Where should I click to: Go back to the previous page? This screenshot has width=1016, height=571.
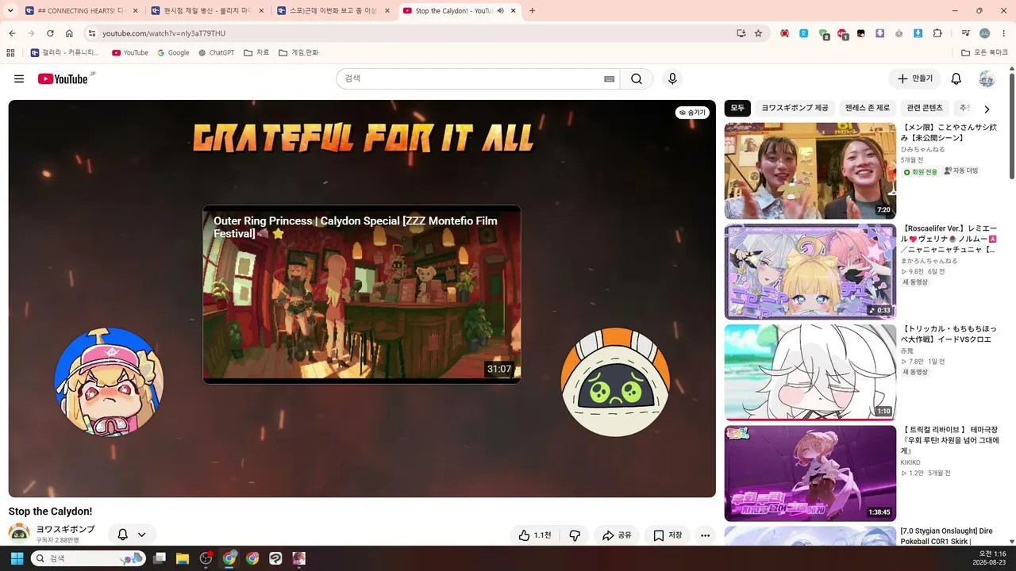12,33
